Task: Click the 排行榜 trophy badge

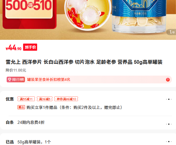Action: click(16, 80)
